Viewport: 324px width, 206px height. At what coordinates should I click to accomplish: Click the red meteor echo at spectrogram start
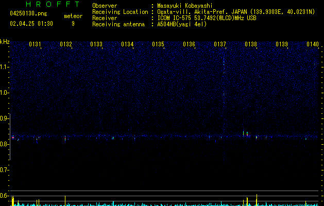(13, 137)
